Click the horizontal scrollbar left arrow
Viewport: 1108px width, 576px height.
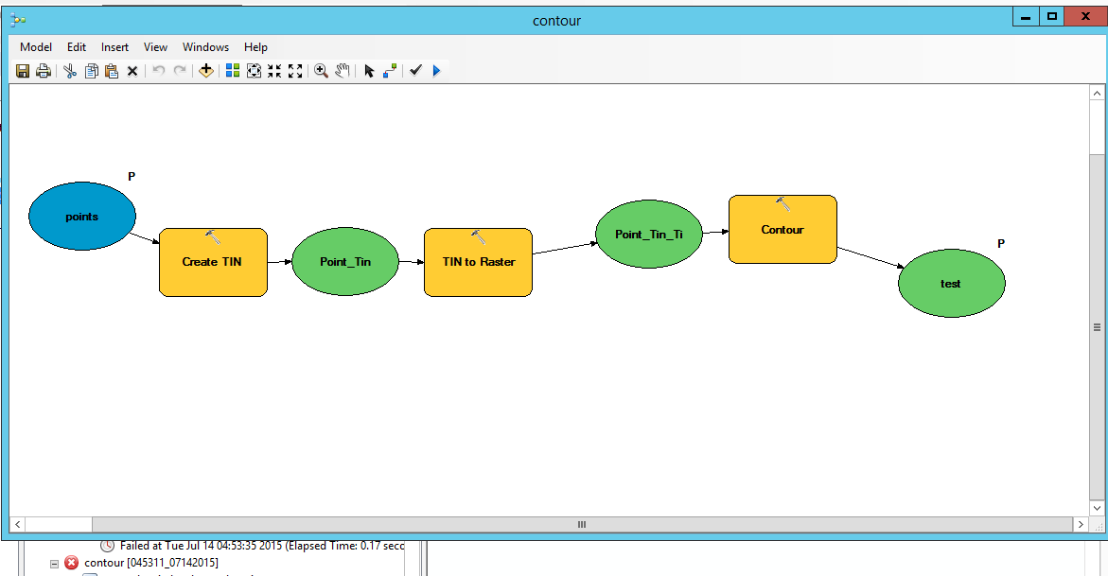pos(17,524)
